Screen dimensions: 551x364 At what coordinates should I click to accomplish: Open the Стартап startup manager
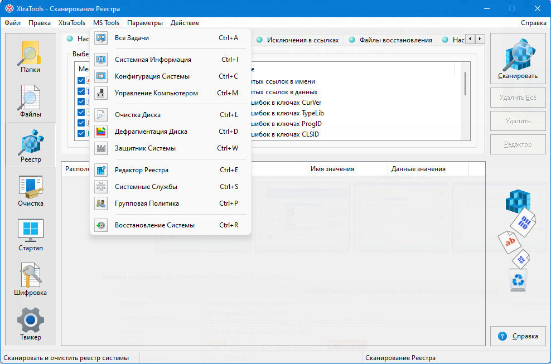click(31, 235)
